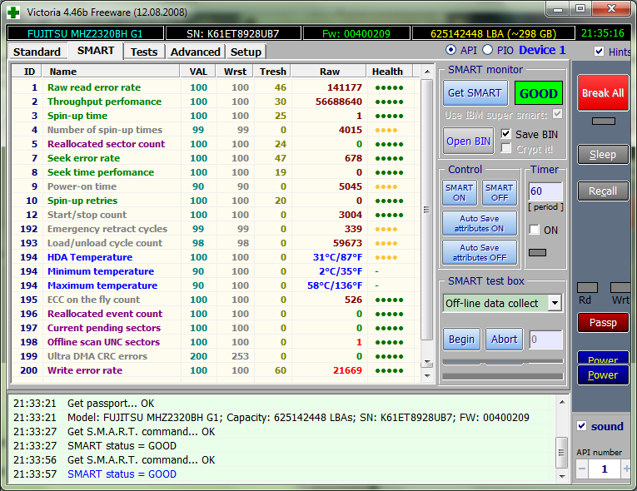This screenshot has height=491, width=637.
Task: Click the timer period input field
Action: (545, 191)
